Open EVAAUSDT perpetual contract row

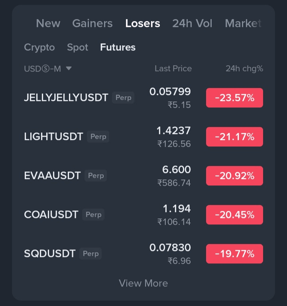143,175
